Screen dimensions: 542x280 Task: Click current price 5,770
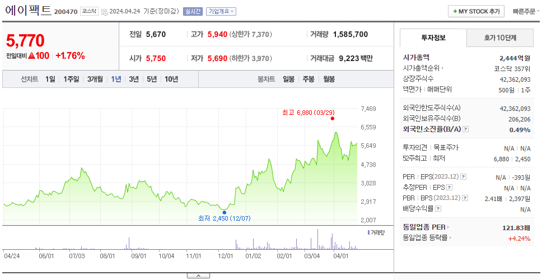coord(25,41)
